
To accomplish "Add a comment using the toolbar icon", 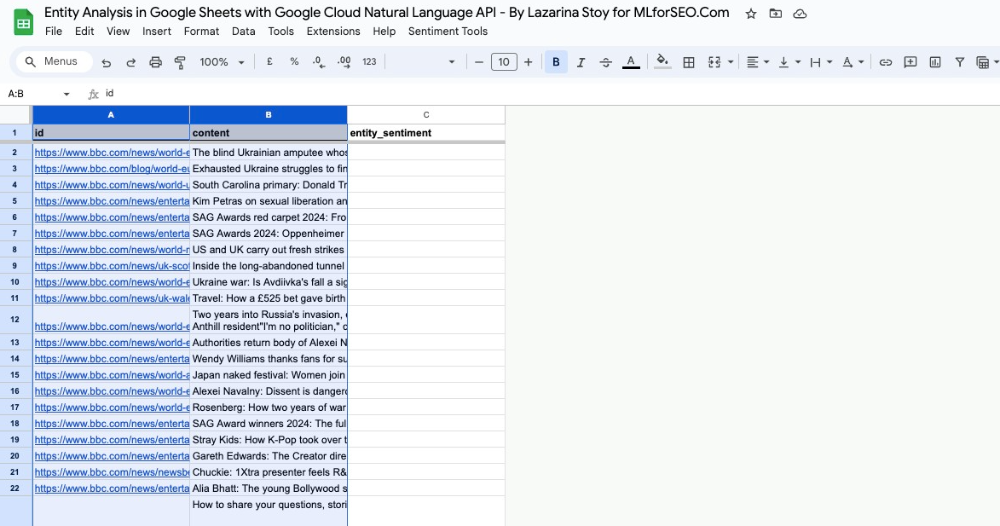I will (910, 62).
